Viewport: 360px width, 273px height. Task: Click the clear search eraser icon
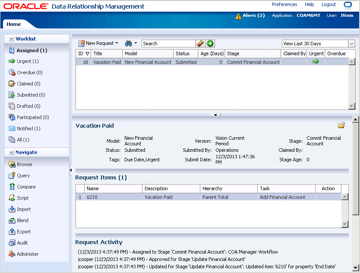pyautogui.click(x=200, y=44)
